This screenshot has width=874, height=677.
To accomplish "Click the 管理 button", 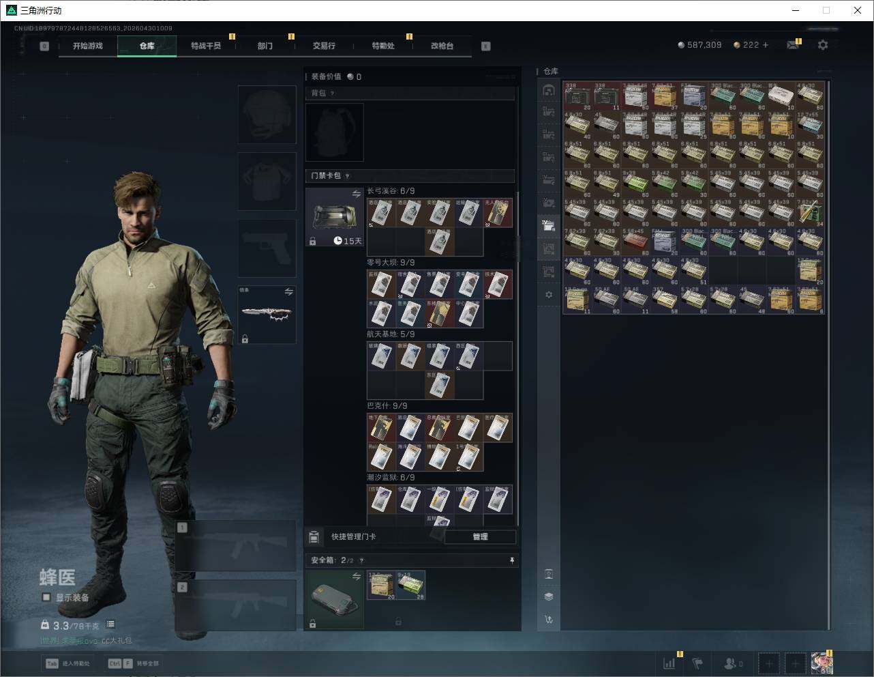I will pos(480,537).
